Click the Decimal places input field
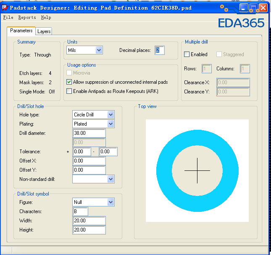The width and height of the screenshot is (271, 255). pyautogui.click(x=160, y=50)
